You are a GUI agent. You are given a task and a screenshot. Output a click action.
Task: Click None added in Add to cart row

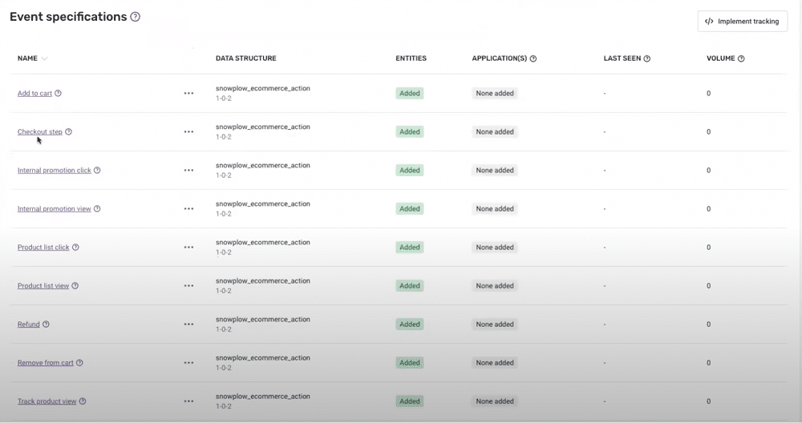click(x=495, y=94)
